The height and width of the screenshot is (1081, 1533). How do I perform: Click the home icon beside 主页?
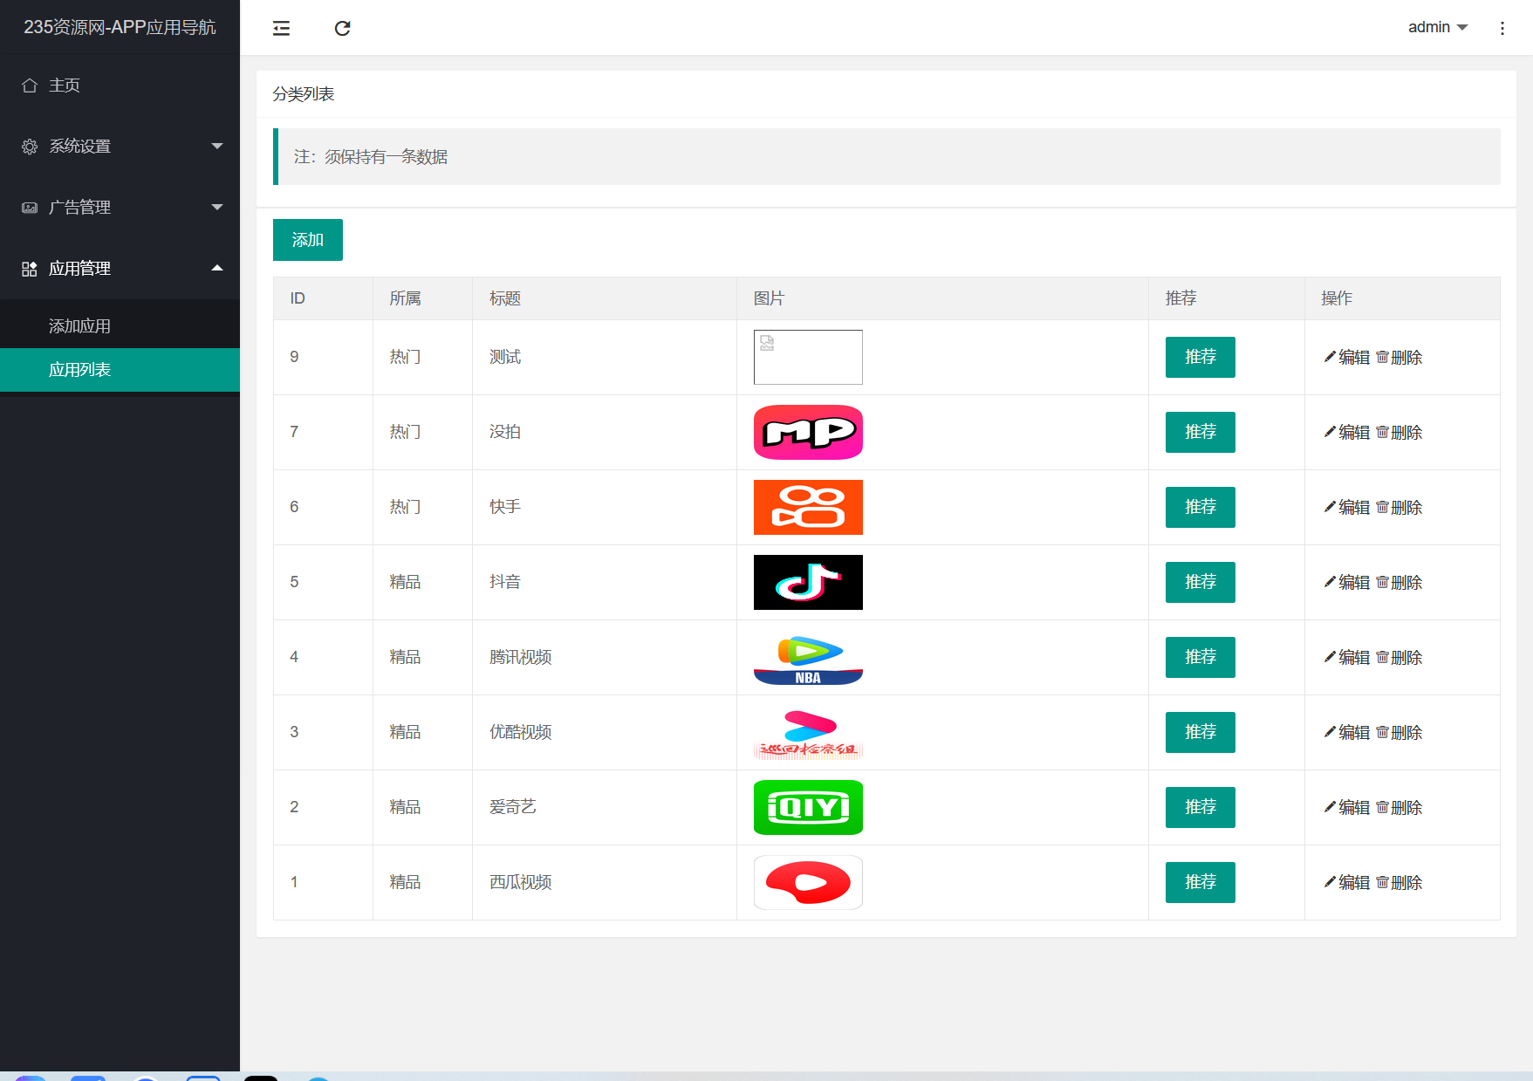click(x=30, y=86)
